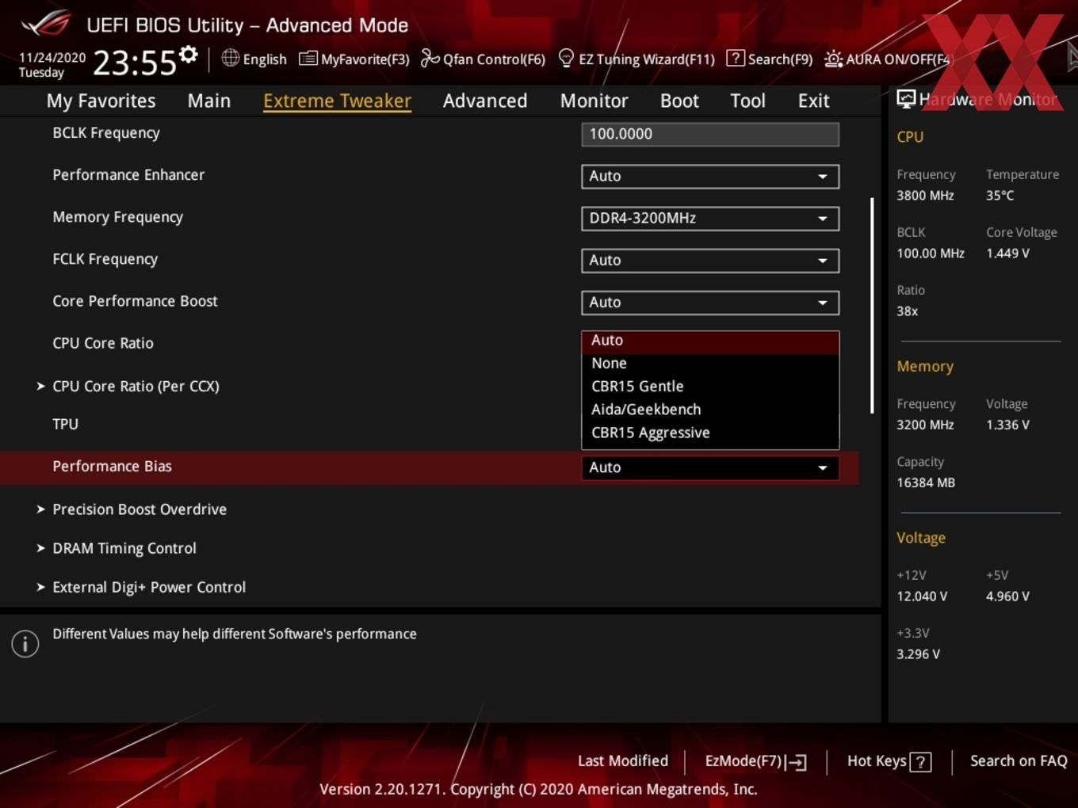
Task: Open Search(F9) question-mark icon
Action: (x=735, y=58)
